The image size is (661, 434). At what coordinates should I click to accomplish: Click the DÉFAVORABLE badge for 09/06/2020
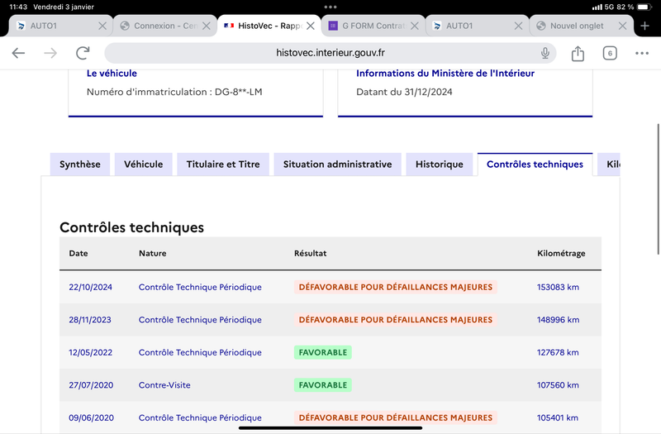click(x=396, y=418)
